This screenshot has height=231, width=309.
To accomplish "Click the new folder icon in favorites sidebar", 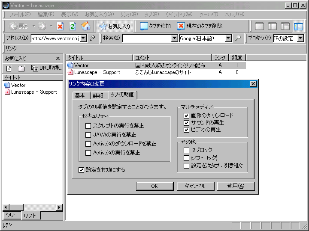I will (x=21, y=68).
